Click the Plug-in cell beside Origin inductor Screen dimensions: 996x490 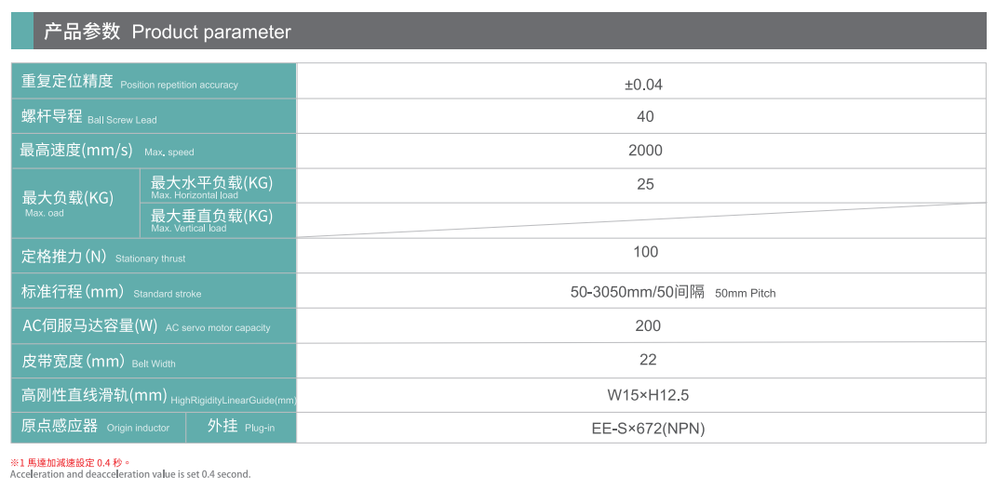tap(240, 427)
